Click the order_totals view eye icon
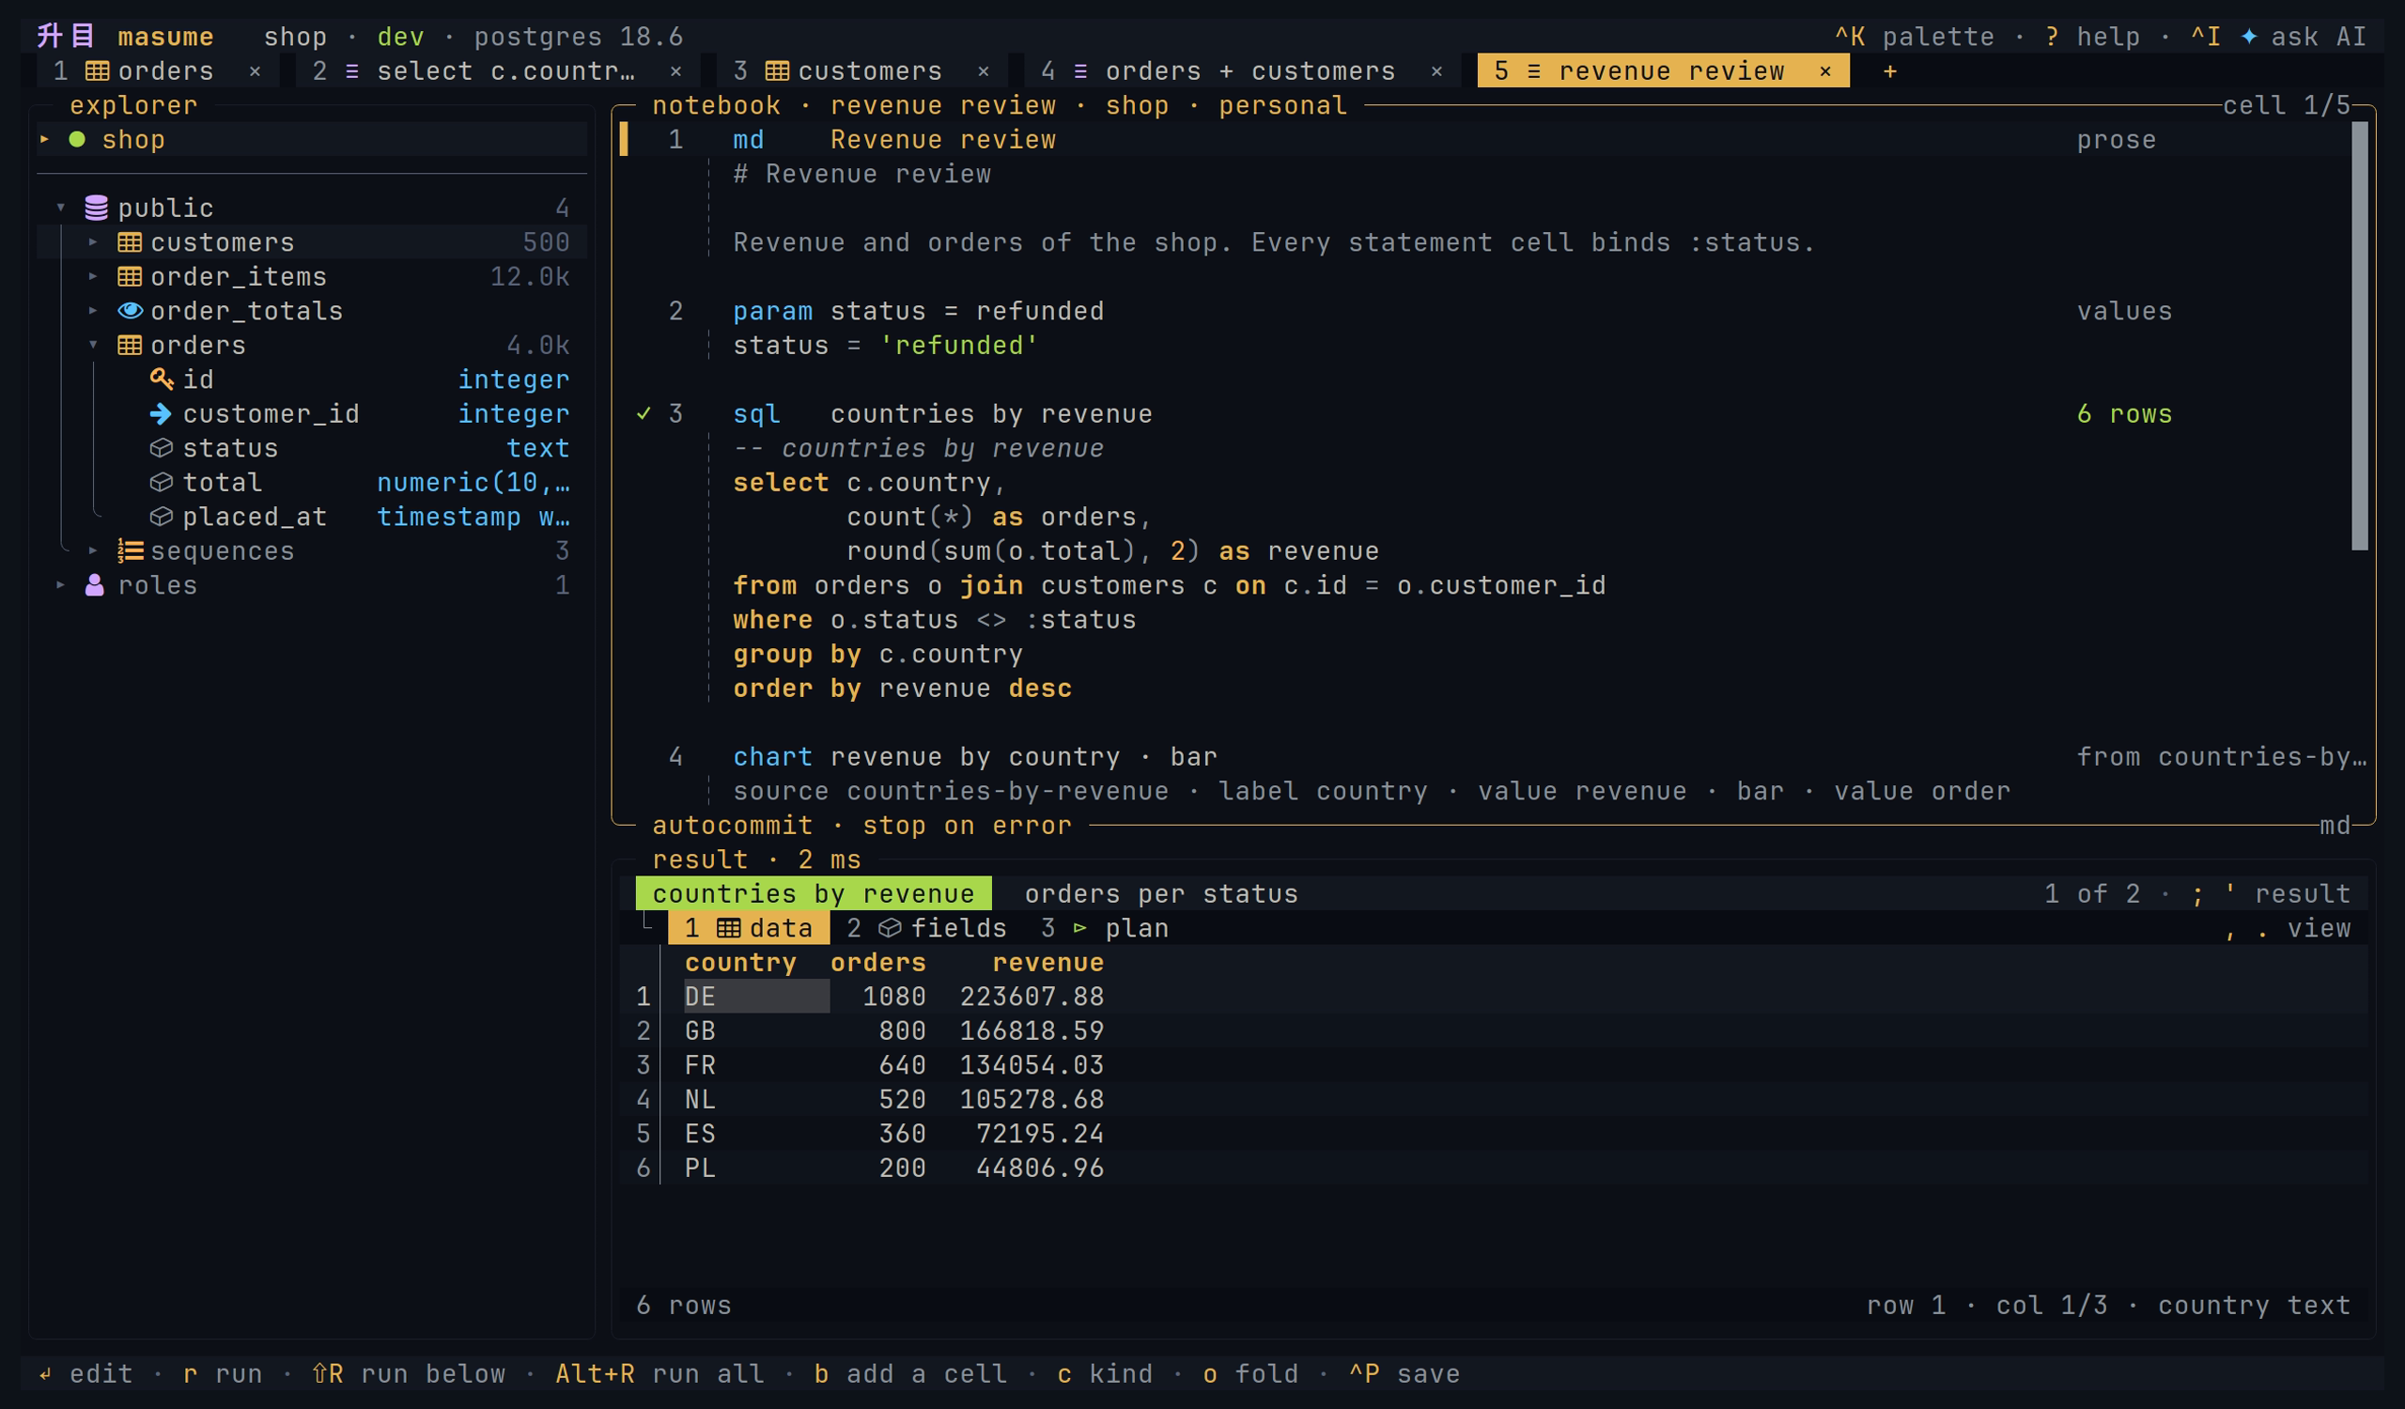The height and width of the screenshot is (1409, 2405). pos(130,311)
